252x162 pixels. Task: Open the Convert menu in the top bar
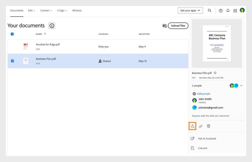click(46, 10)
